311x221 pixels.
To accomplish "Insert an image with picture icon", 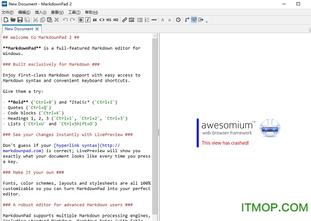I will pos(131,20).
